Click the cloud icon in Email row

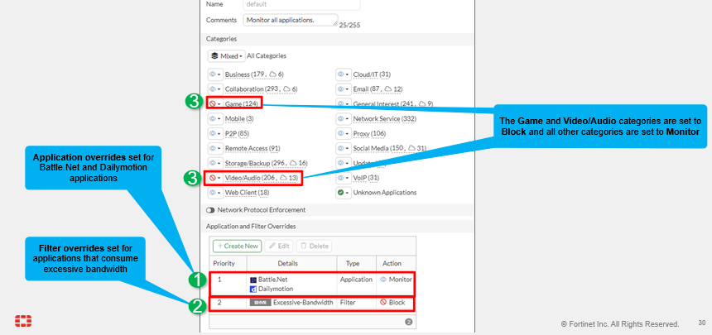point(387,89)
